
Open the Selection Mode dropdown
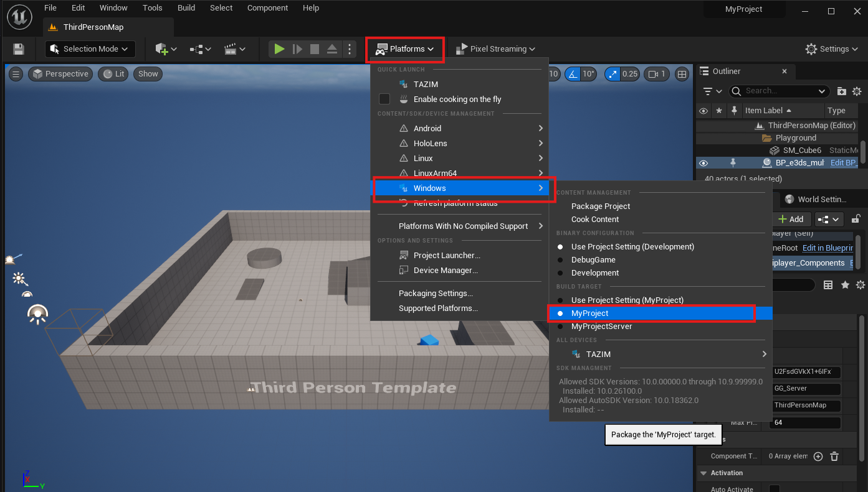pos(90,49)
